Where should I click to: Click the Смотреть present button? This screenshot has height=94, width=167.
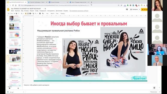[134, 9]
